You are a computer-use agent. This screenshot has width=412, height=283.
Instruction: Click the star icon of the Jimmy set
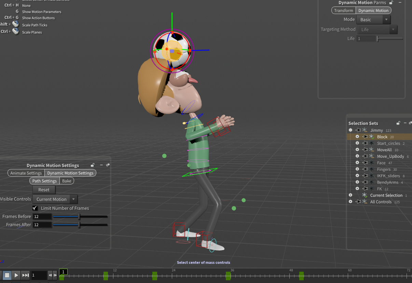pos(365,130)
